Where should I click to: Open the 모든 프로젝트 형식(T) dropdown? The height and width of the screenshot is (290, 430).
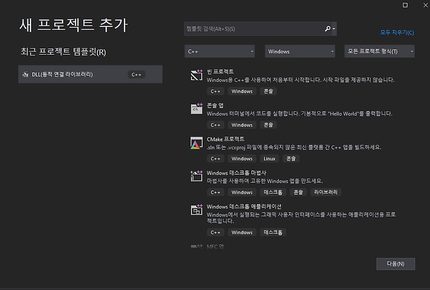(380, 51)
